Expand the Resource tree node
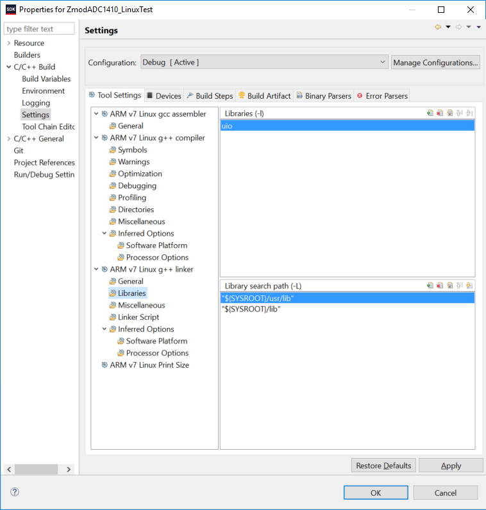The image size is (486, 510). (x=9, y=43)
